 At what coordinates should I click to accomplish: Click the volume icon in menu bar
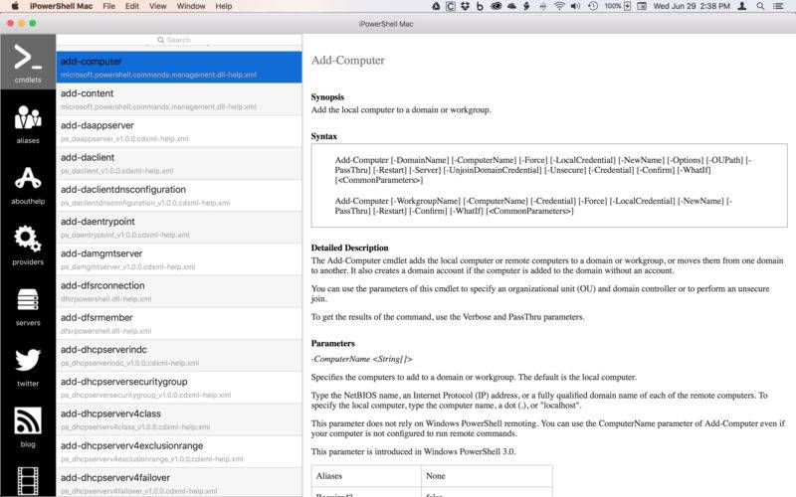point(575,6)
